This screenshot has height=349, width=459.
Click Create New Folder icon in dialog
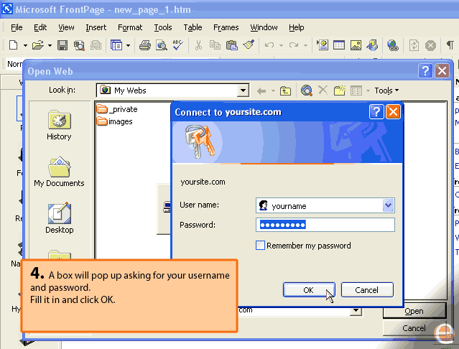point(339,90)
